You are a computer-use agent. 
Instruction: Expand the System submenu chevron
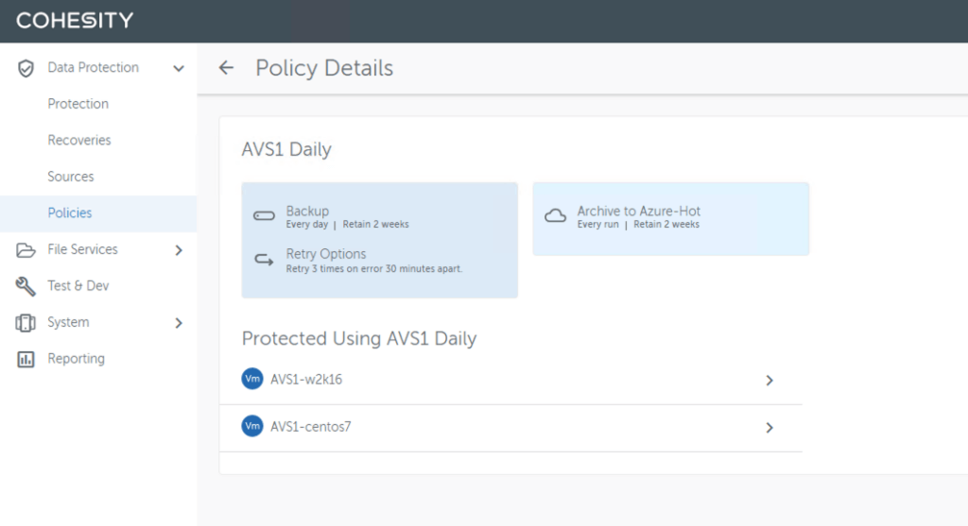tap(178, 323)
